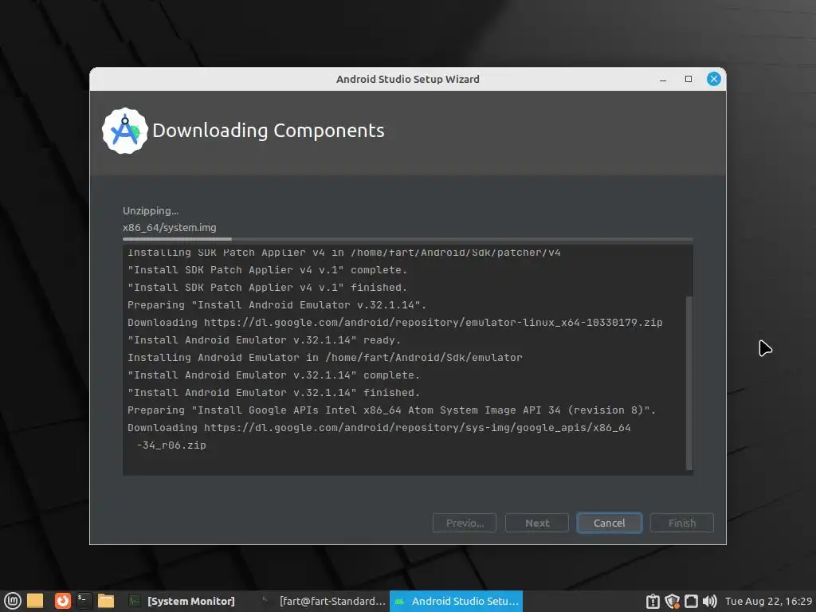Maximize the Setup Wizard window
This screenshot has width=816, height=612.
click(x=688, y=79)
